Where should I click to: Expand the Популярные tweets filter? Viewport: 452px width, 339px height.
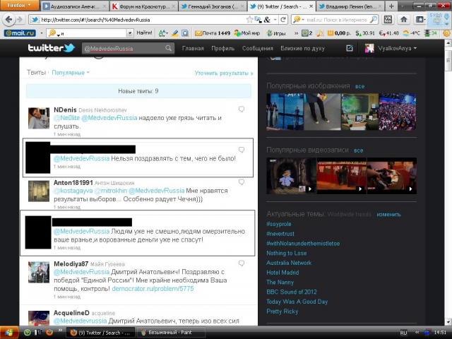pos(71,73)
